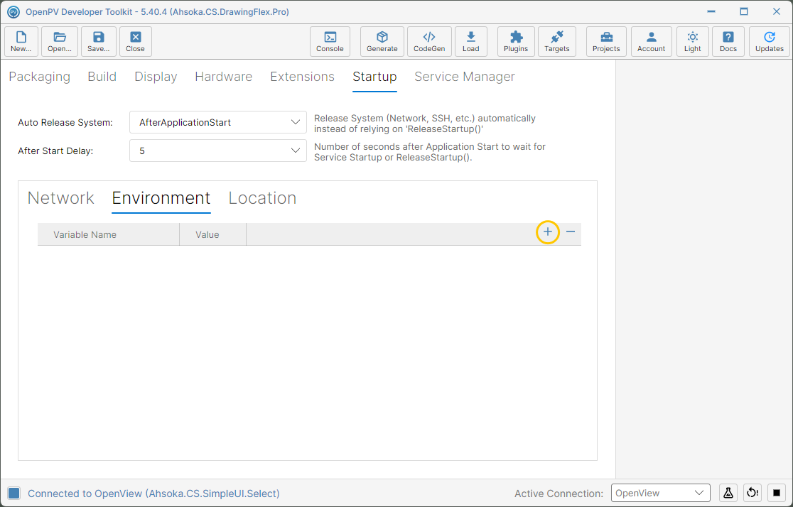This screenshot has height=507, width=793.
Task: Close the current project from toolbar
Action: (x=136, y=41)
